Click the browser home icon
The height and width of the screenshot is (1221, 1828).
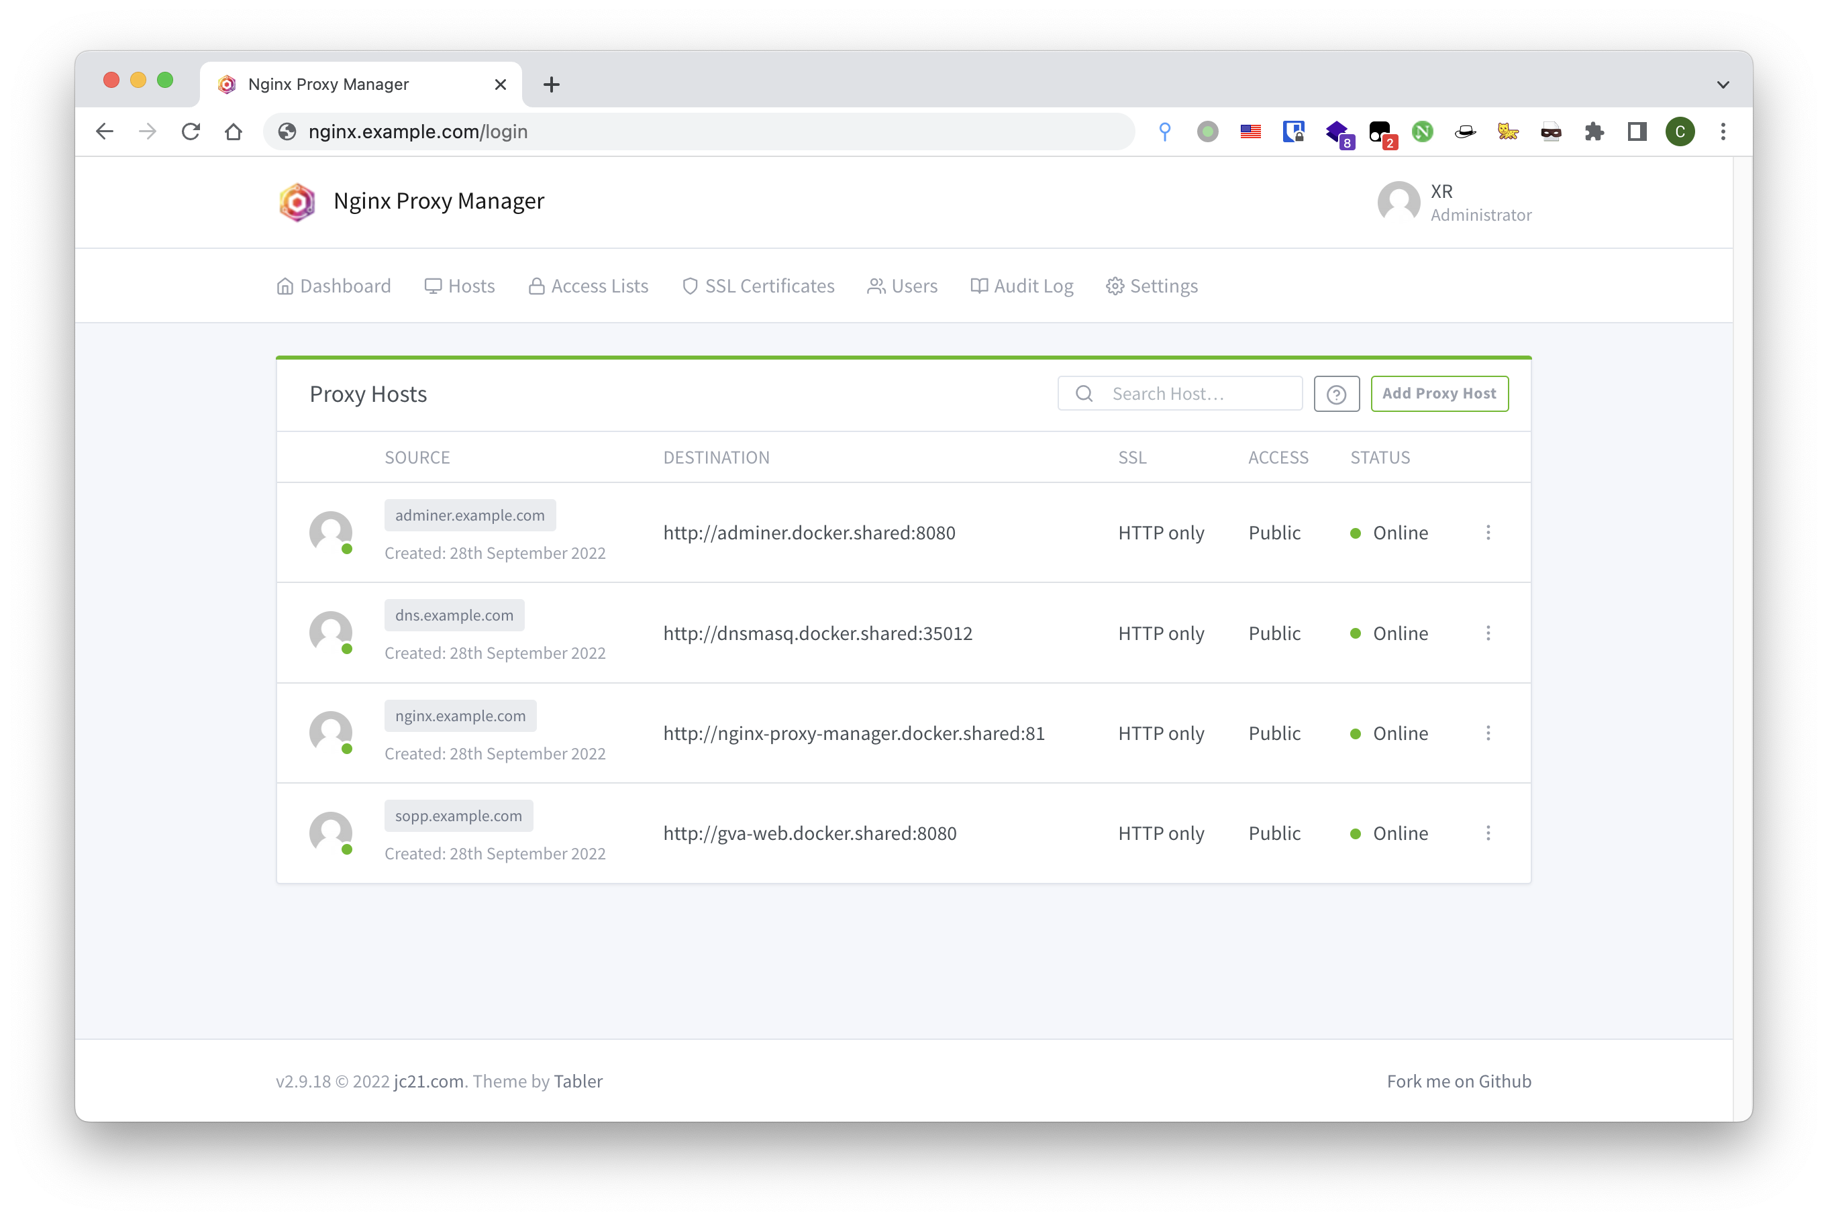[x=233, y=131]
